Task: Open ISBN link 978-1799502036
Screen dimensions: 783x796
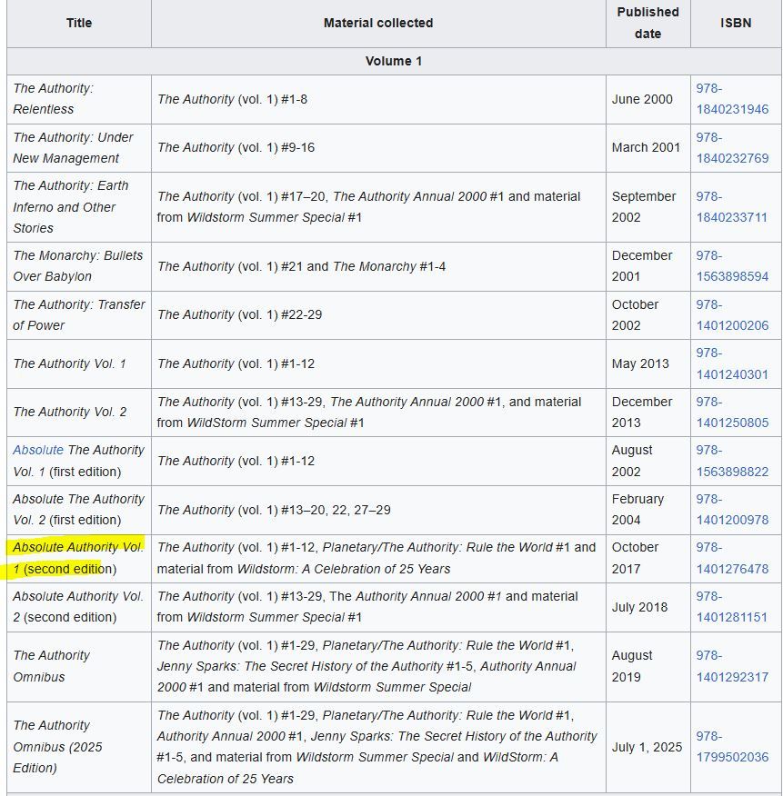Action: point(732,747)
